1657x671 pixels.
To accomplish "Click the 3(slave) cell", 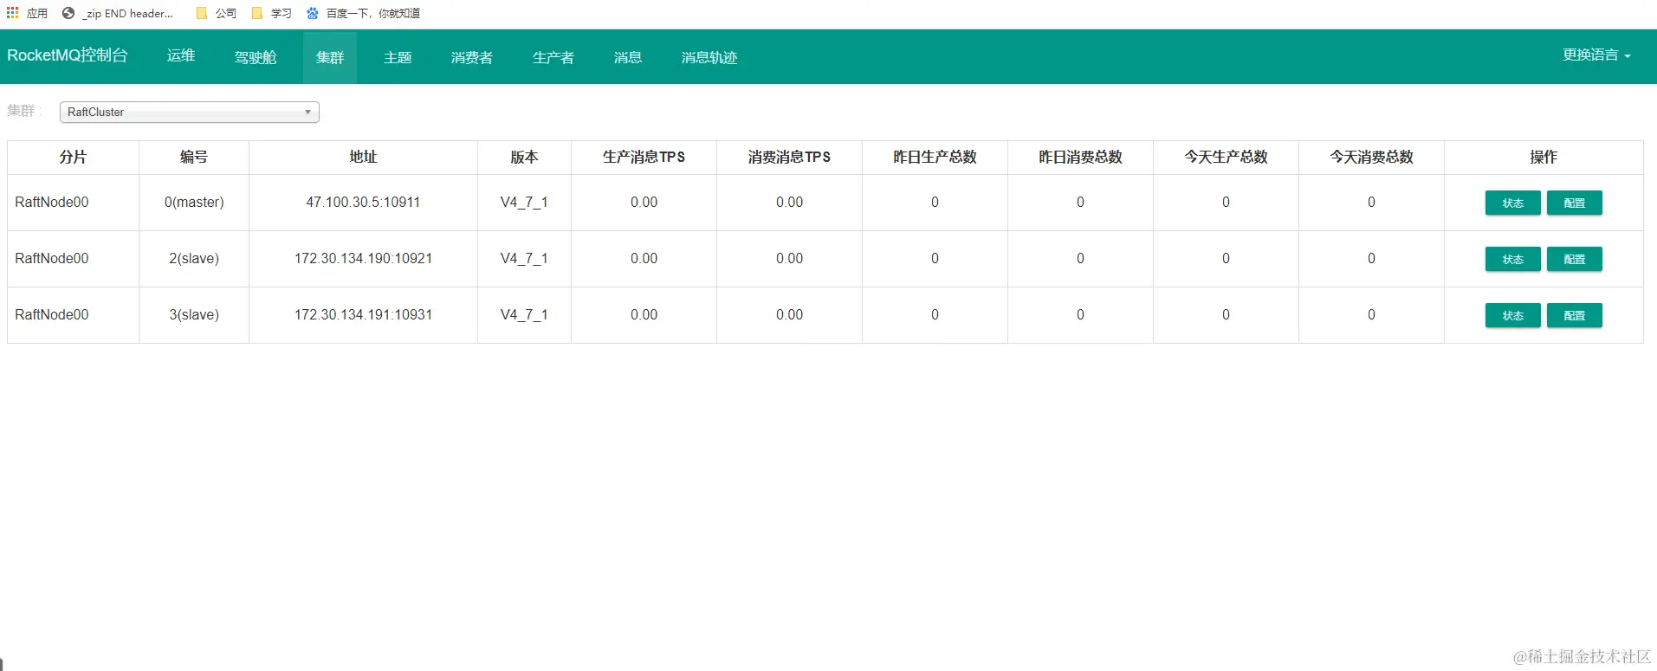I will (x=194, y=314).
